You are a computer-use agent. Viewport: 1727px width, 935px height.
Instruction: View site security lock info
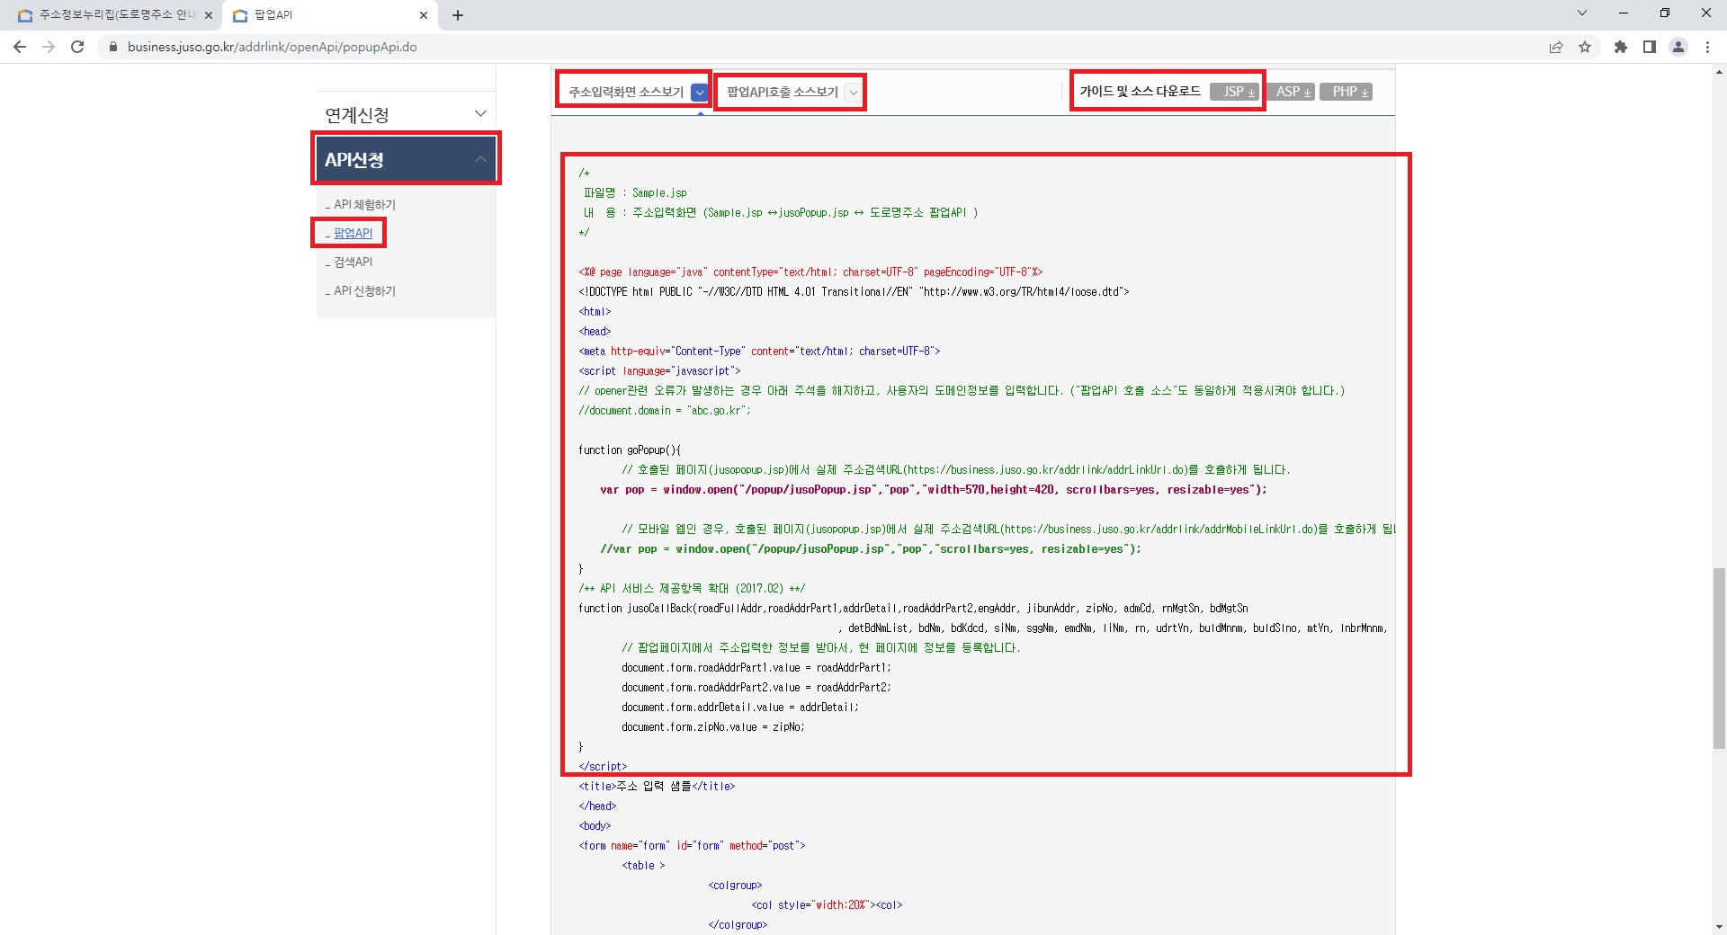click(x=112, y=47)
